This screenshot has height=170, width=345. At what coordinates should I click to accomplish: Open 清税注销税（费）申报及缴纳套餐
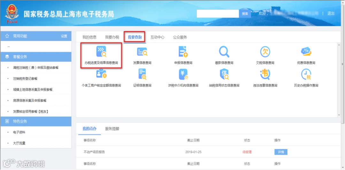click(36, 68)
